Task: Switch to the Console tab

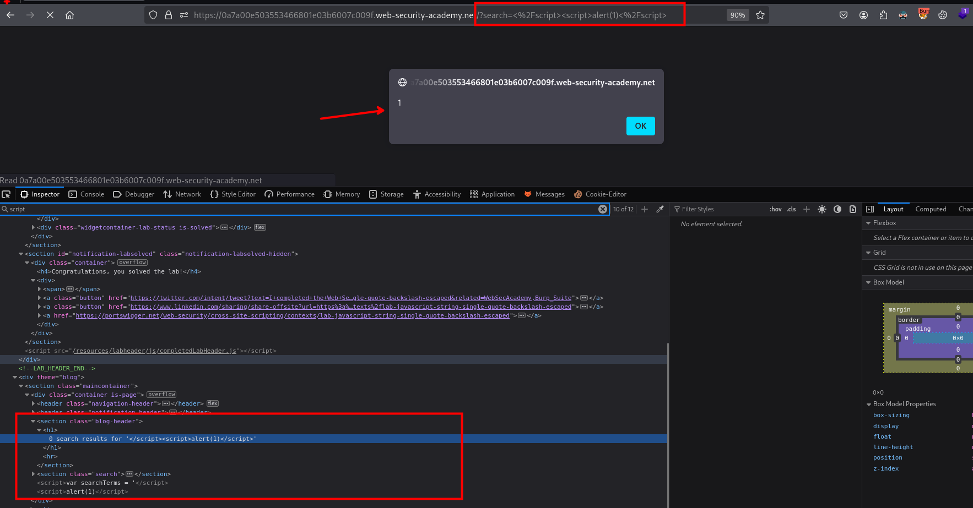Action: [87, 194]
